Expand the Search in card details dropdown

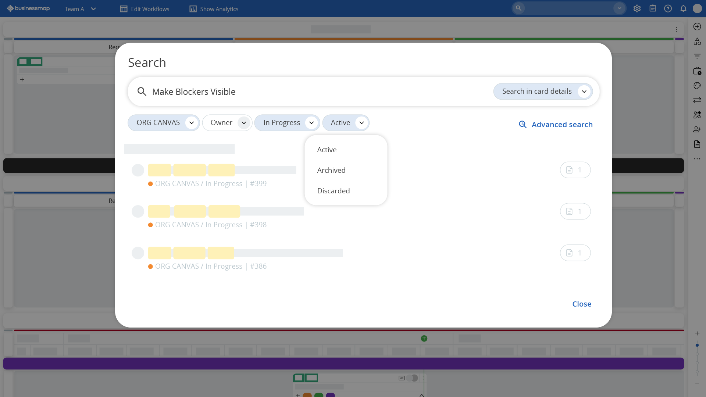click(x=584, y=92)
